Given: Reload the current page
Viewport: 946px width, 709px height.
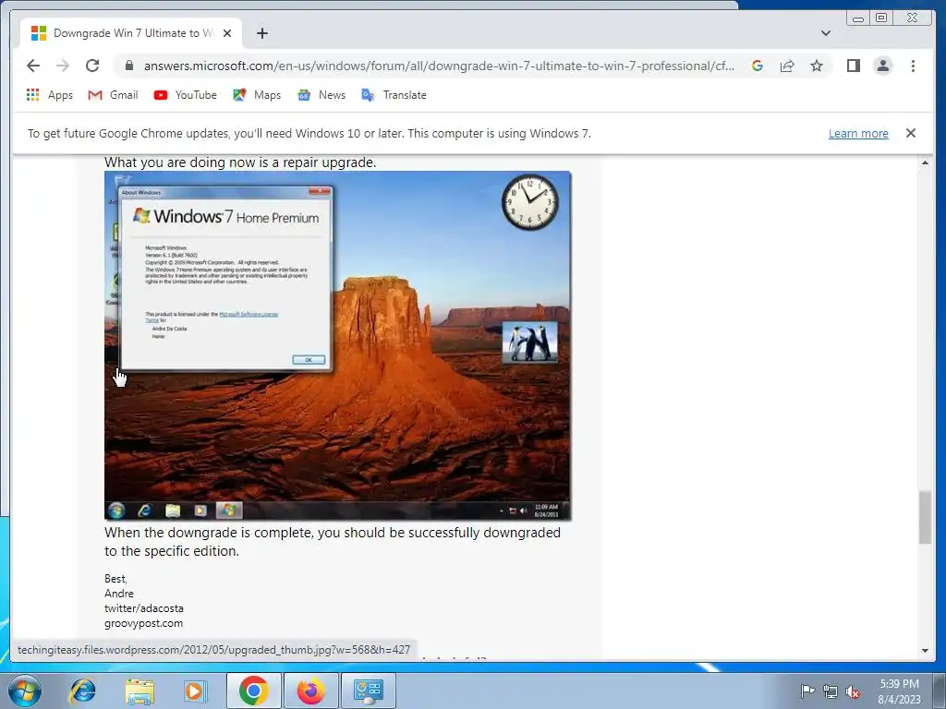Looking at the screenshot, I should pos(92,66).
